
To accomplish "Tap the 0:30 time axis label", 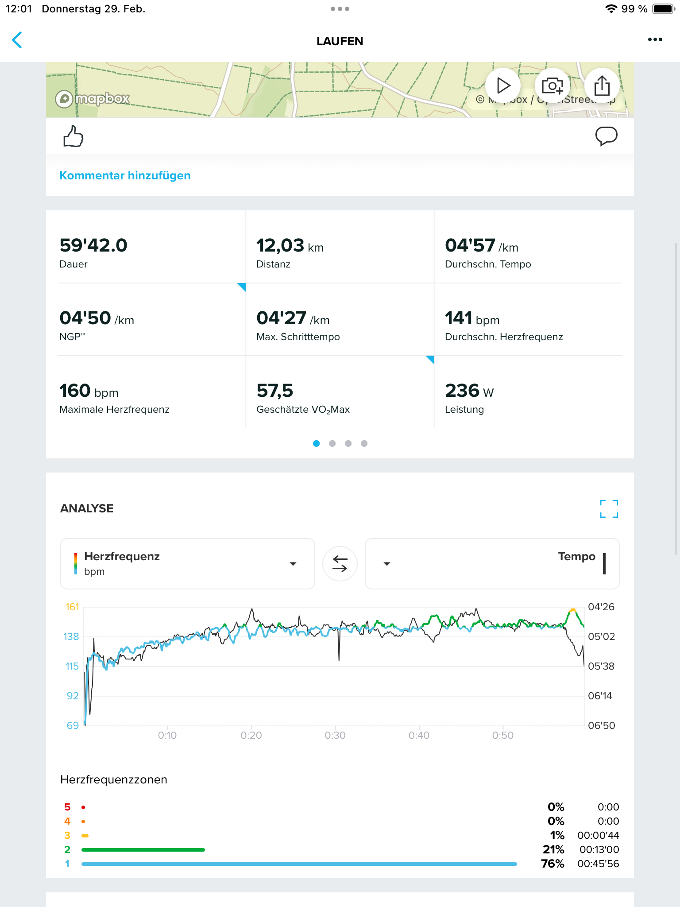I will point(335,735).
